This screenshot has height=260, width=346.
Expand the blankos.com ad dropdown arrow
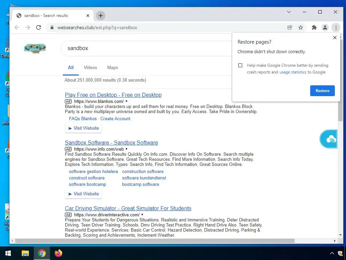point(126,101)
